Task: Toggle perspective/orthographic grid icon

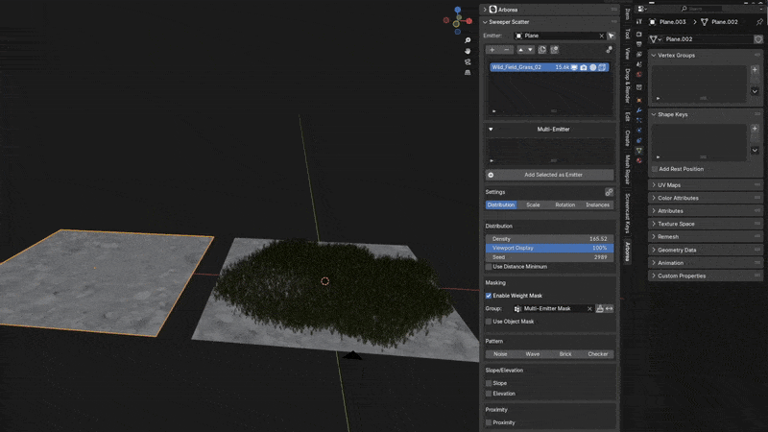Action: tap(468, 73)
